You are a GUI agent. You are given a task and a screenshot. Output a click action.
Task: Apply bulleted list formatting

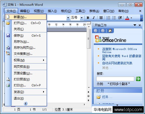click(x=114, y=18)
